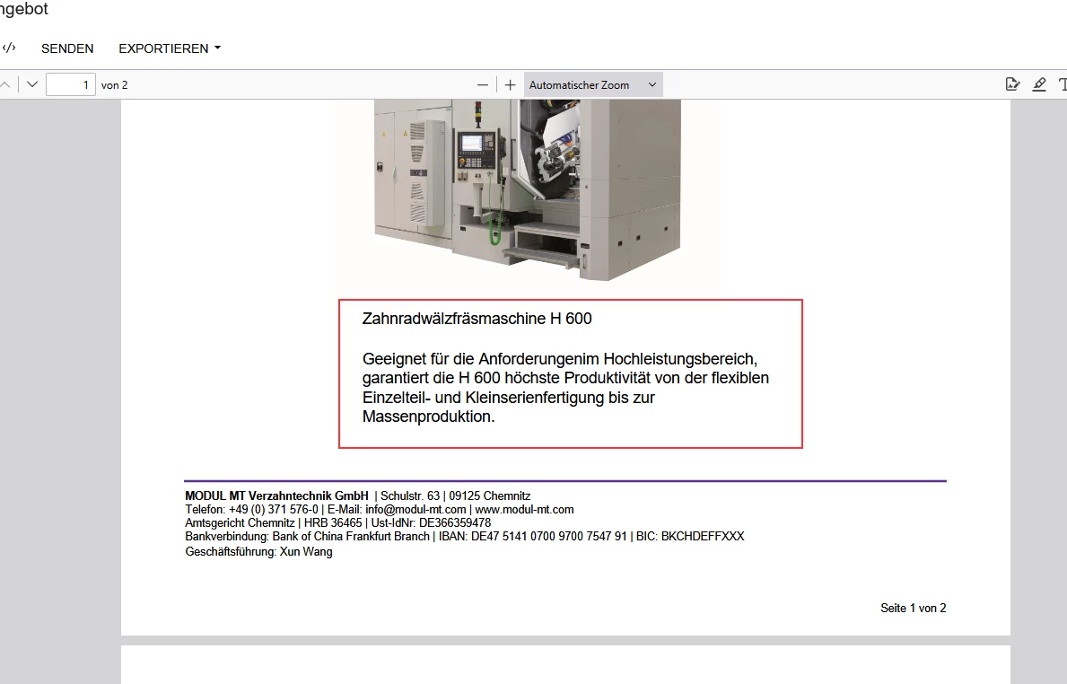The image size is (1067, 684).
Task: Open the EXPORTIEREN dropdown menu
Action: (170, 48)
